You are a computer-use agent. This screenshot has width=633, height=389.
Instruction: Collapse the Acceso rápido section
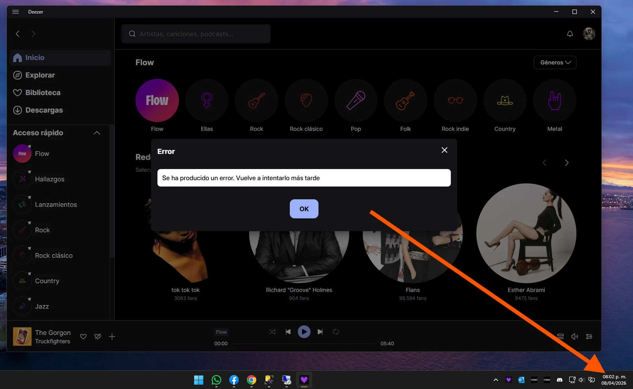coord(97,133)
